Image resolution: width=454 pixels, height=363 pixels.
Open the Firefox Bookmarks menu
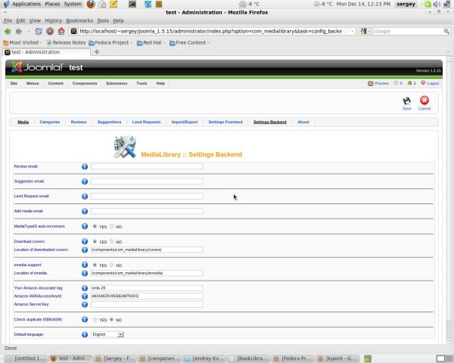tap(79, 21)
